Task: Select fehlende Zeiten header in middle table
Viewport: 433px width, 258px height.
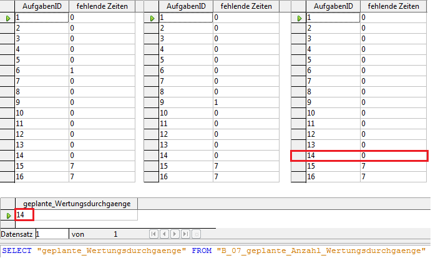Action: coord(245,6)
